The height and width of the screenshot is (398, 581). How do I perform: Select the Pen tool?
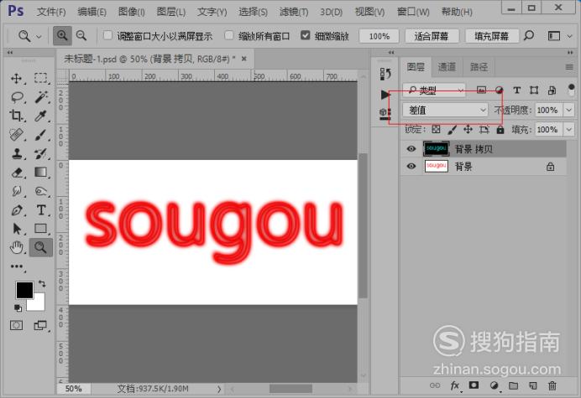pos(16,210)
